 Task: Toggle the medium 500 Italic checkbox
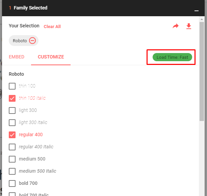coord(12,171)
